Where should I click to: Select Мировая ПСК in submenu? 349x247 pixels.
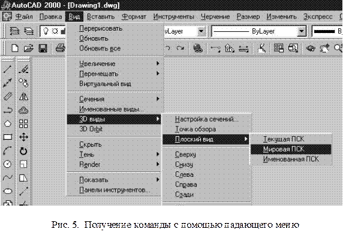[x=291, y=149]
